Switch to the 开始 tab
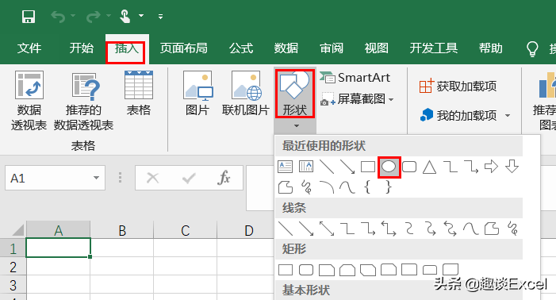The height and width of the screenshot is (300, 556). tap(81, 48)
